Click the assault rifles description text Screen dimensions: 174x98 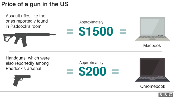point(27,21)
